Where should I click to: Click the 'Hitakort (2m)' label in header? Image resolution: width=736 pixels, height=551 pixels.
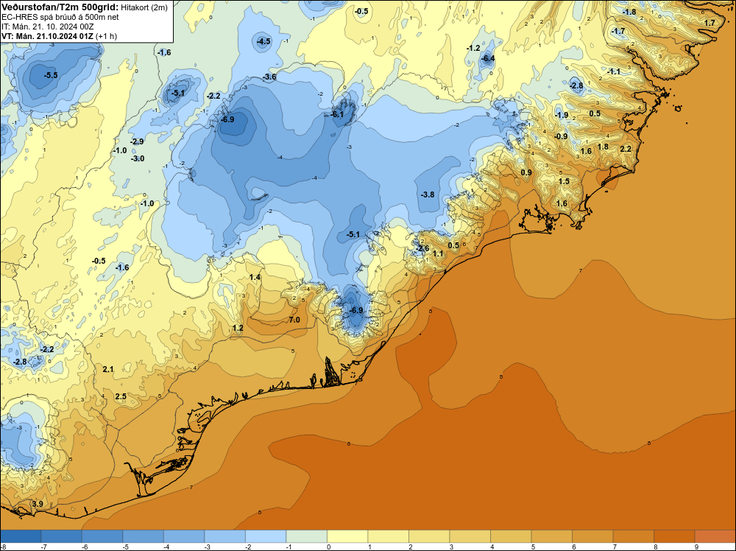point(144,7)
